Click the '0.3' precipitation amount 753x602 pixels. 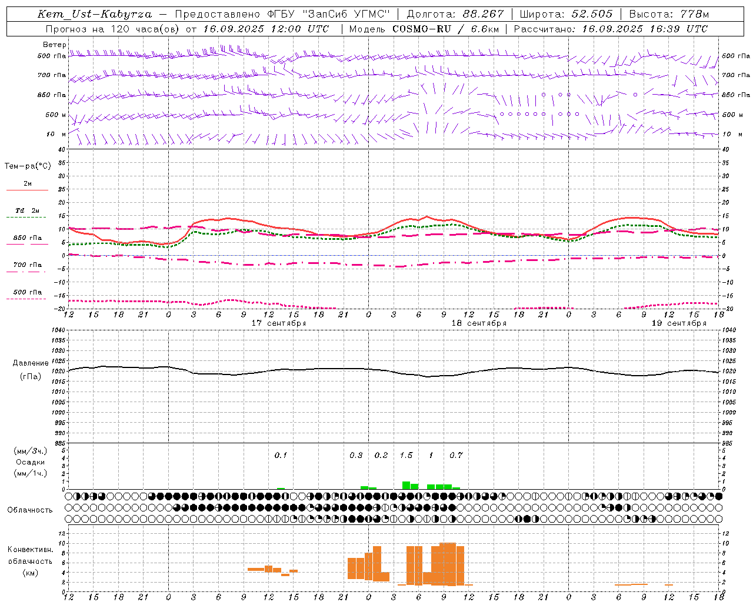tap(356, 455)
